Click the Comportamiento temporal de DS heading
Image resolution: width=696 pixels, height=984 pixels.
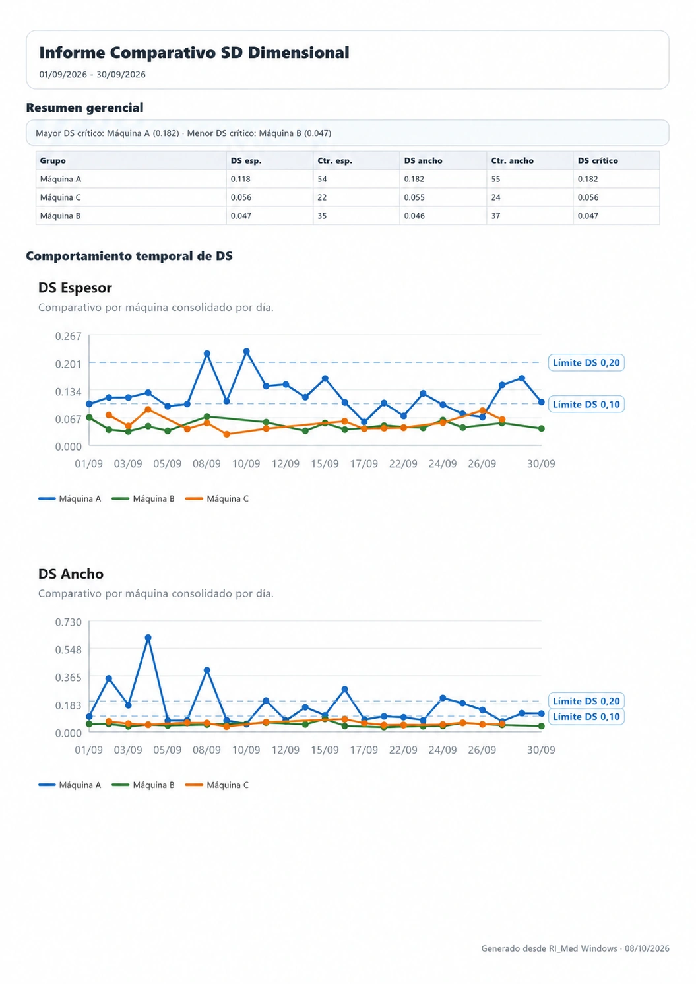129,256
